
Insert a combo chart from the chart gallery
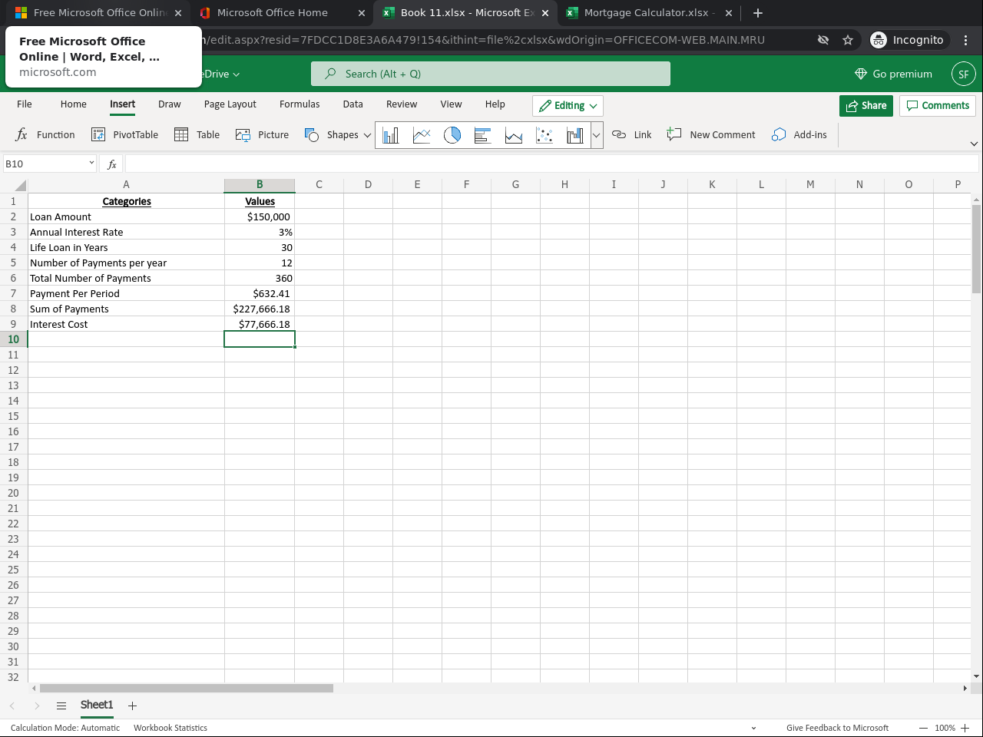coord(574,135)
